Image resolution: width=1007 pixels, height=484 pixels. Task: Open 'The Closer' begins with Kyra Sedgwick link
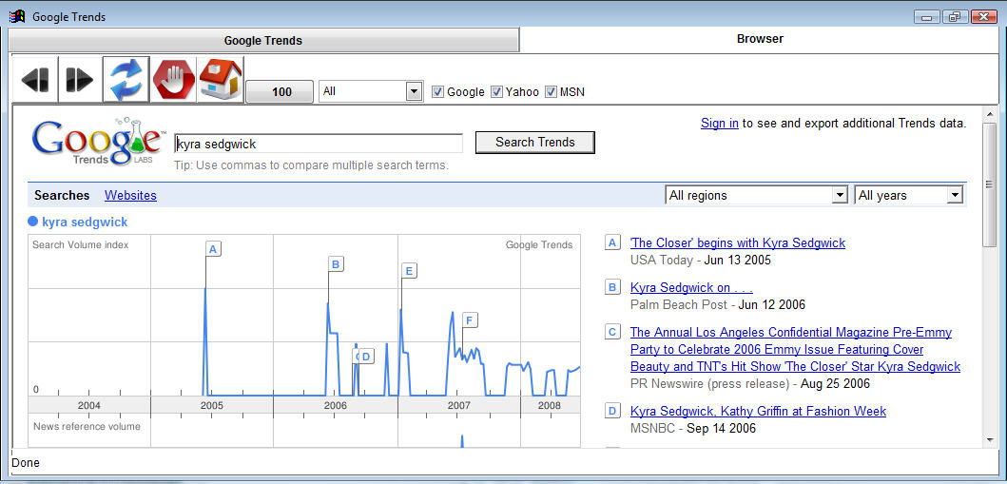point(738,242)
